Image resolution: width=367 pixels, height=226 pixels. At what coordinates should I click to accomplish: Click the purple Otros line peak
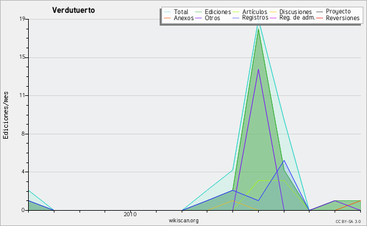pyautogui.click(x=258, y=70)
